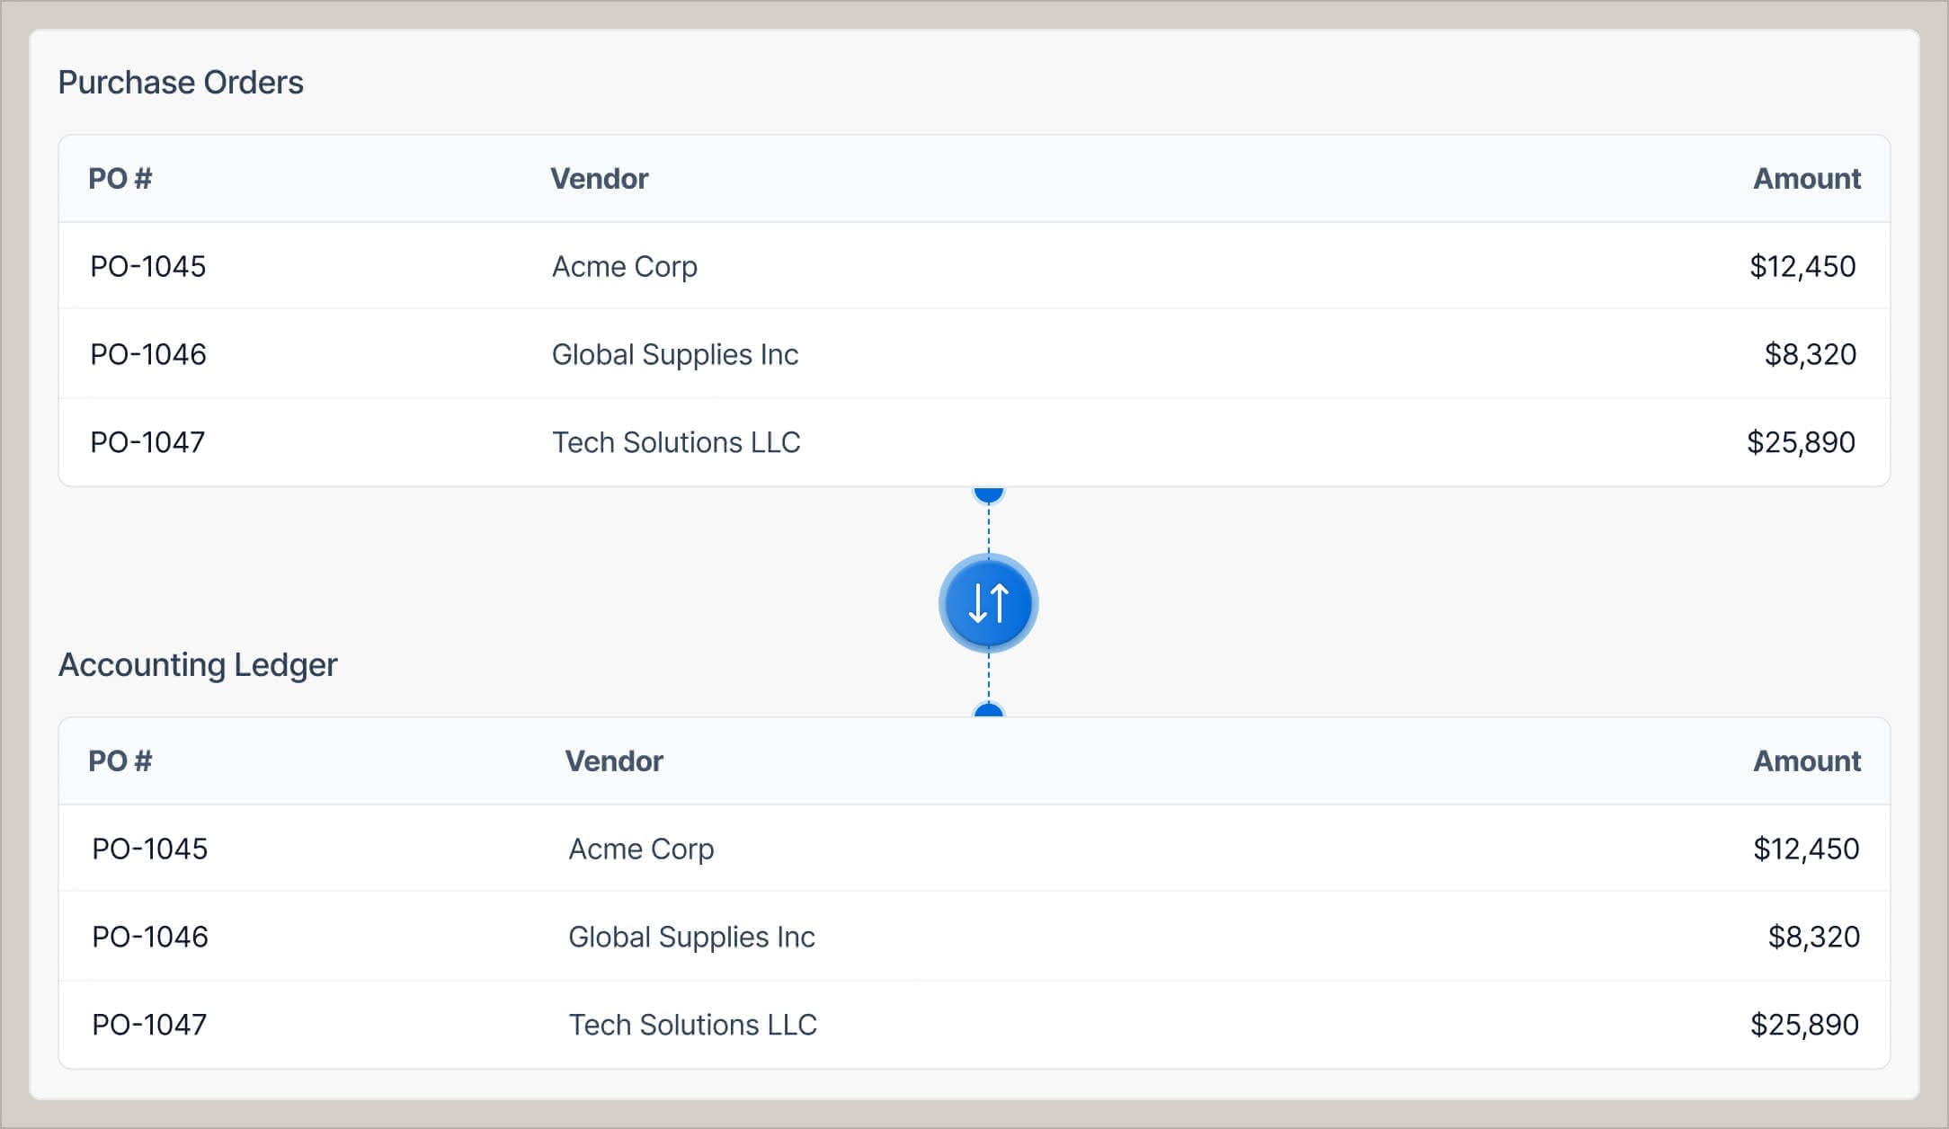The image size is (1949, 1129).
Task: Click the Amount header in Accounting Ledger
Action: tap(1806, 760)
